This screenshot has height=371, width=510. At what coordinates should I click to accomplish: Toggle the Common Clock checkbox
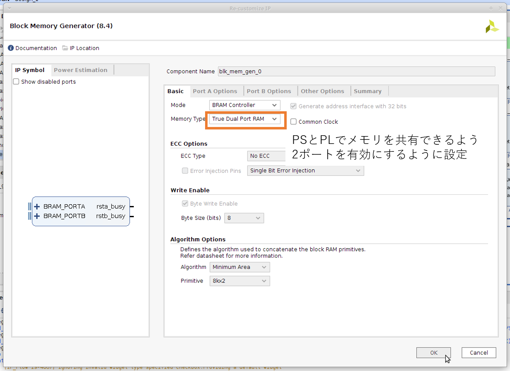click(293, 122)
